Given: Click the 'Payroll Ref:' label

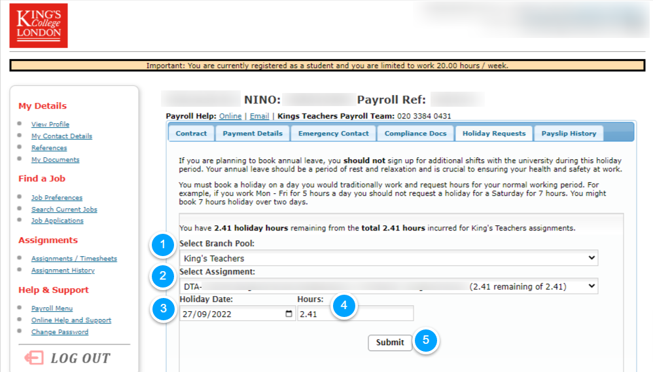Looking at the screenshot, I should point(391,100).
